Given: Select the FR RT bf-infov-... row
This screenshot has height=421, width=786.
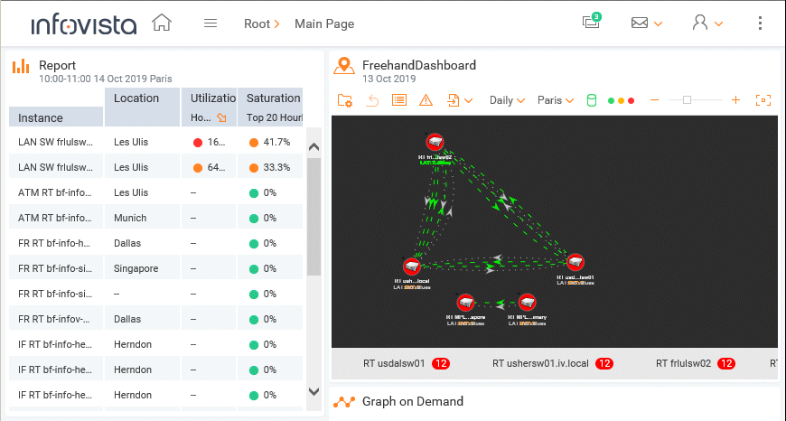Looking at the screenshot, I should point(156,319).
